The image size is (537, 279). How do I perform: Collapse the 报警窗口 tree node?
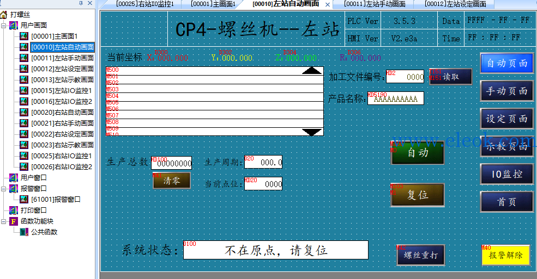(x=3, y=189)
